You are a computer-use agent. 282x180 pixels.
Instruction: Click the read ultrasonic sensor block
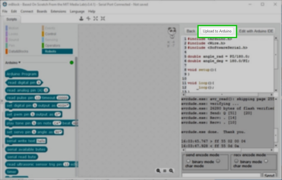point(42,164)
